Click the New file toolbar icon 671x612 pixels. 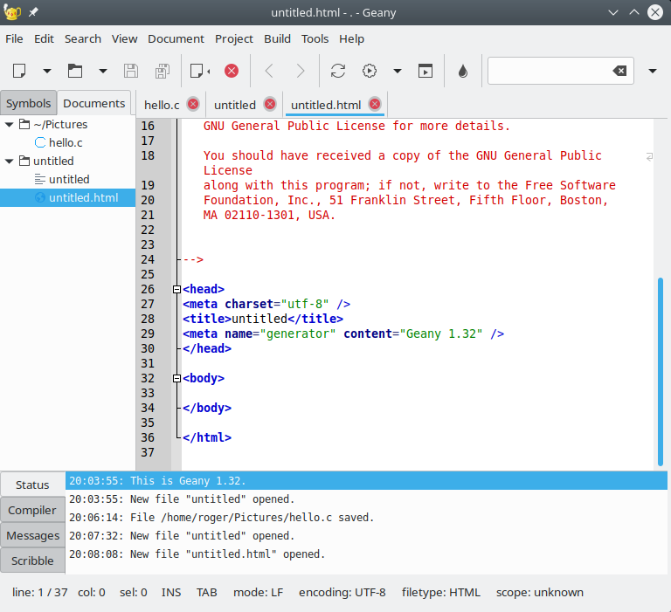point(19,71)
